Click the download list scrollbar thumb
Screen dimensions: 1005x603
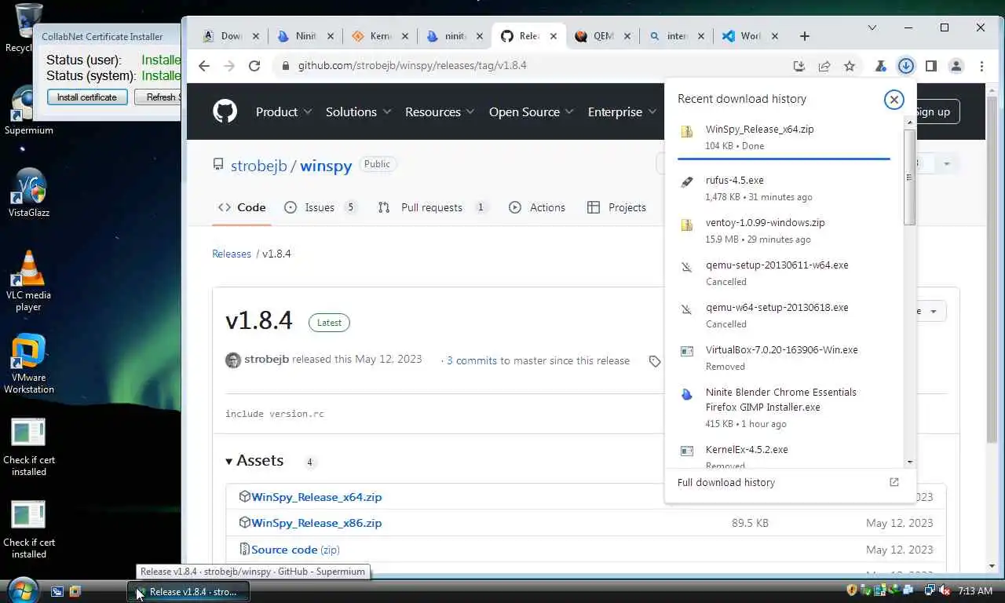909,177
